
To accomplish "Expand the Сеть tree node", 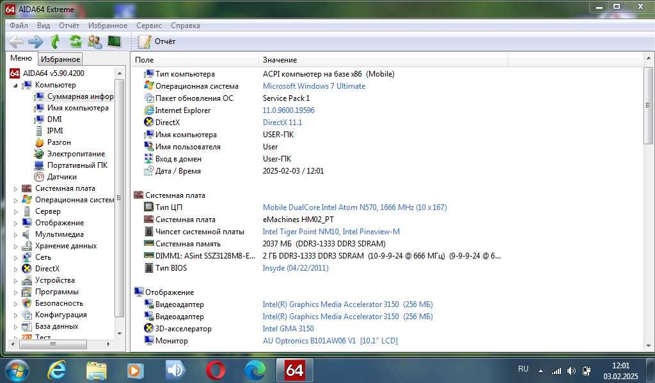I will point(15,257).
